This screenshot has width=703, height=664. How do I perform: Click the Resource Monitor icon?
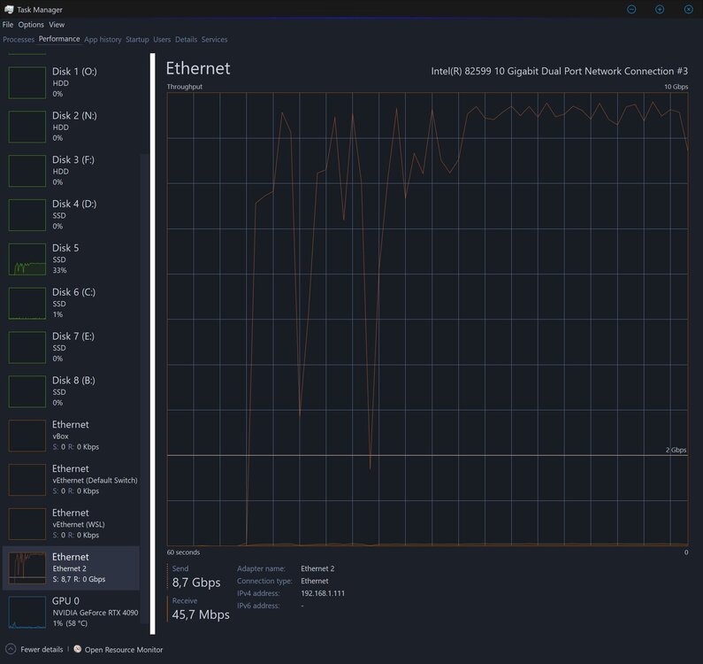click(x=78, y=649)
